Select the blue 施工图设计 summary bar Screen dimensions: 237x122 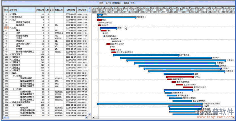click(x=117, y=18)
